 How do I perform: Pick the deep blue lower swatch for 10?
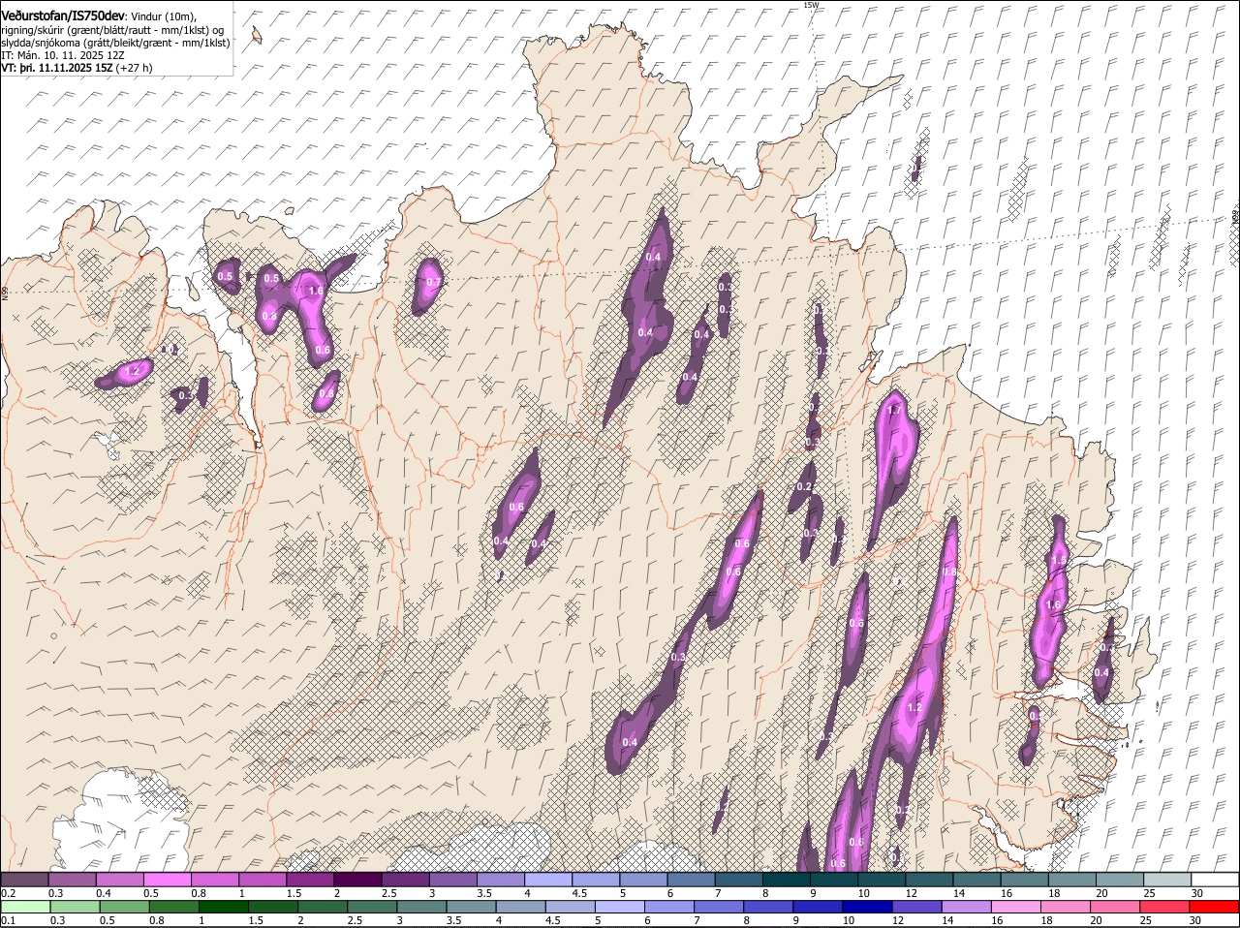pyautogui.click(x=868, y=907)
